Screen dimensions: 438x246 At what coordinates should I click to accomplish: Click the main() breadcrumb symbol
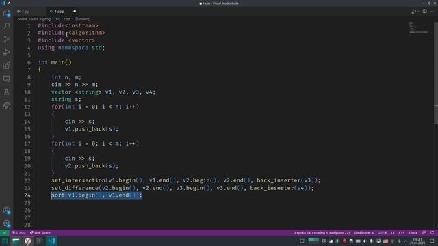click(x=82, y=19)
